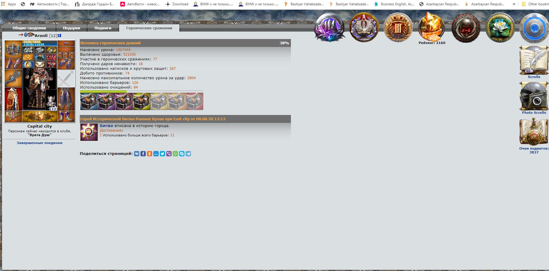Click the 38% chronicle progress value
549x271 pixels.
pyautogui.click(x=284, y=43)
